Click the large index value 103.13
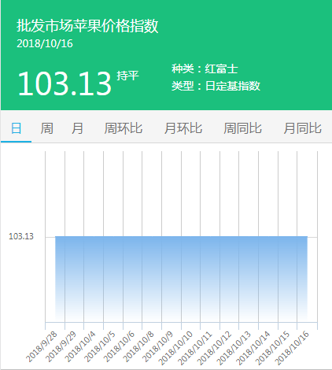The width and height of the screenshot is (332, 370). point(65,83)
